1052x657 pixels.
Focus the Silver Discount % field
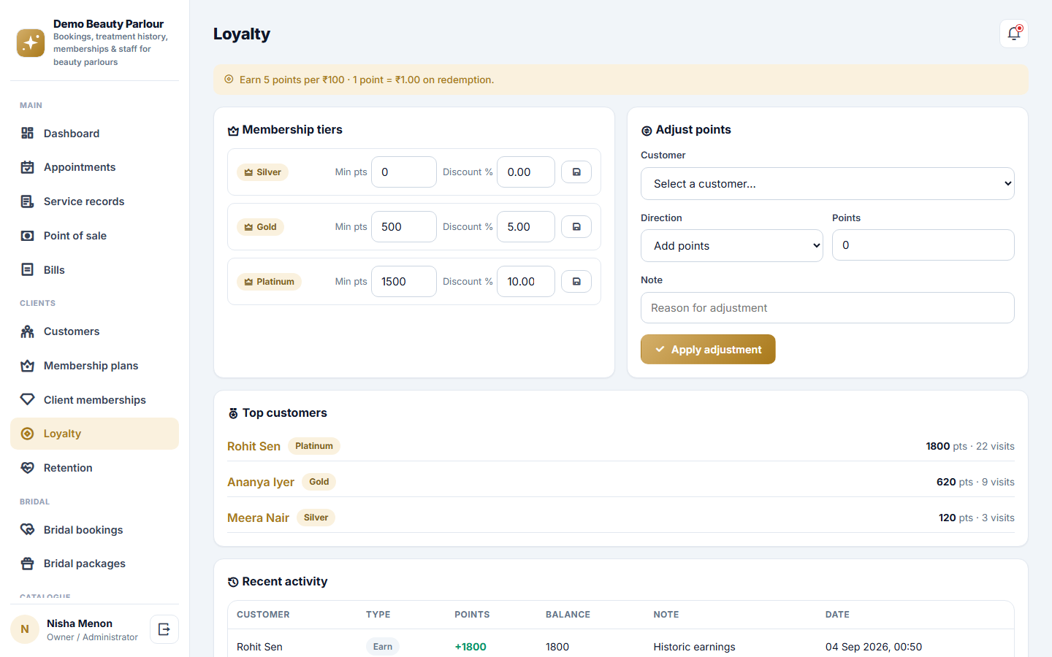click(526, 172)
